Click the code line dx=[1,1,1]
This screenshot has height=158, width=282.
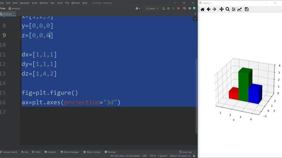click(x=39, y=54)
